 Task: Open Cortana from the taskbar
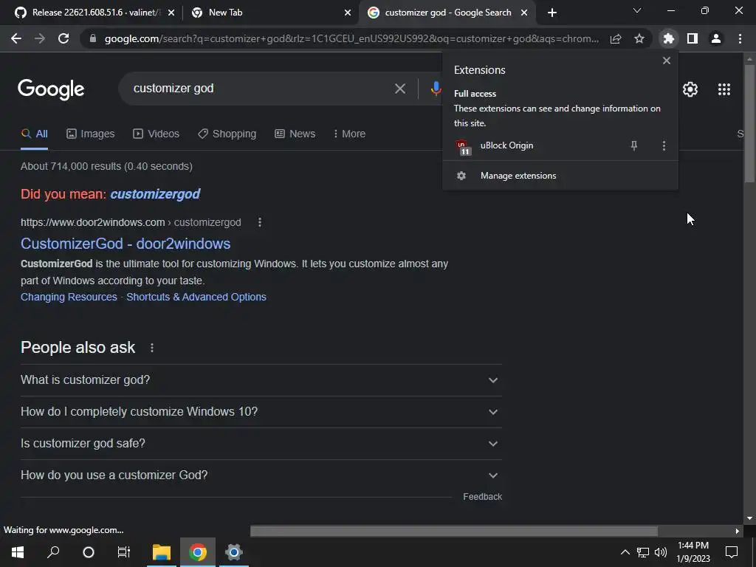pyautogui.click(x=89, y=552)
